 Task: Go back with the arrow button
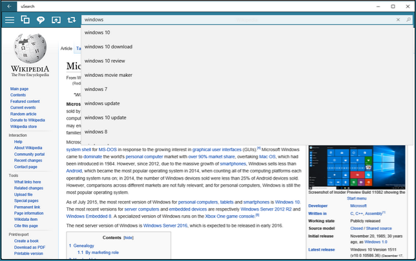pos(9,6)
